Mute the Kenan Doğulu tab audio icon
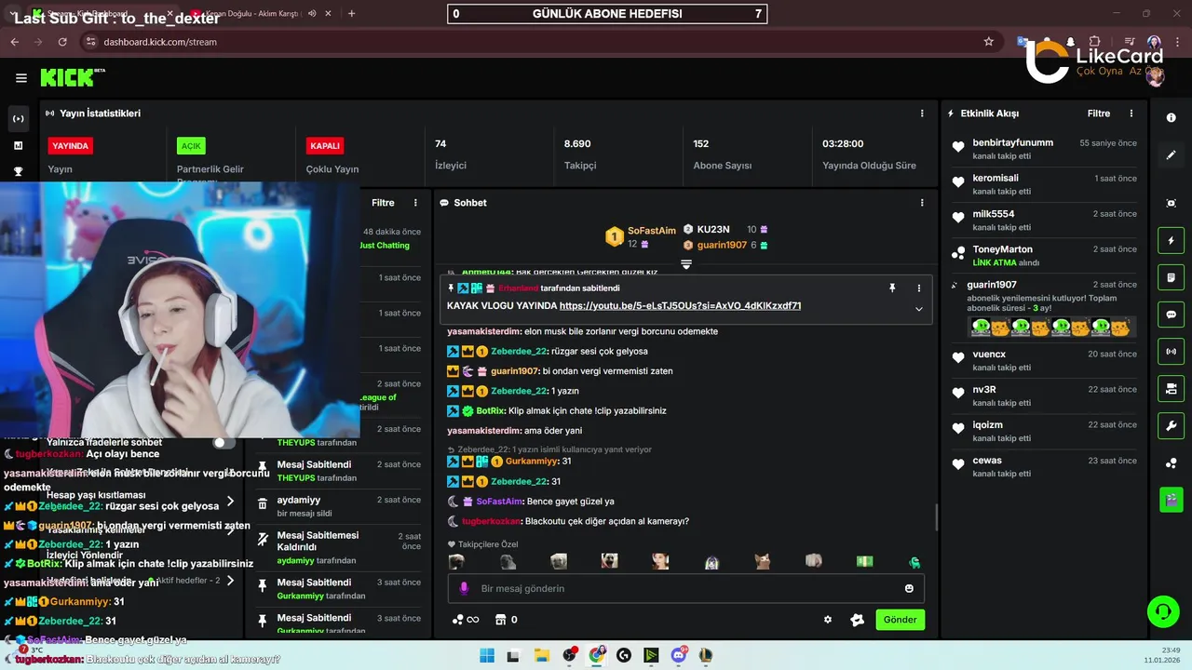This screenshot has width=1192, height=670. pyautogui.click(x=312, y=14)
